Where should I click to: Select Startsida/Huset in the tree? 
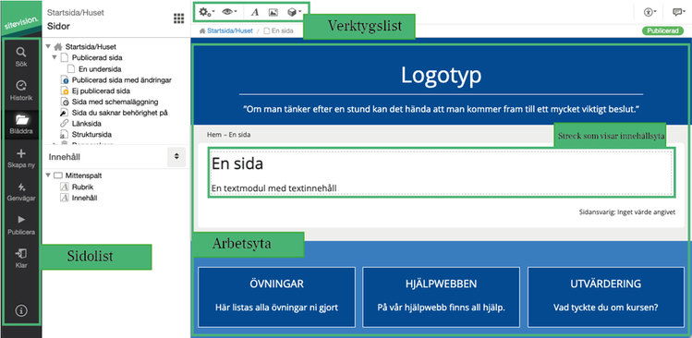(91, 46)
